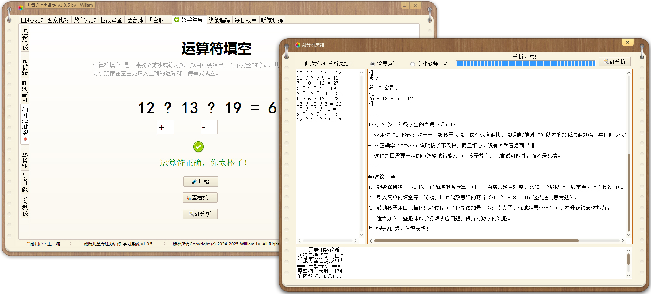Switch to the 图案比对 tab
The image size is (651, 294).
click(x=58, y=20)
